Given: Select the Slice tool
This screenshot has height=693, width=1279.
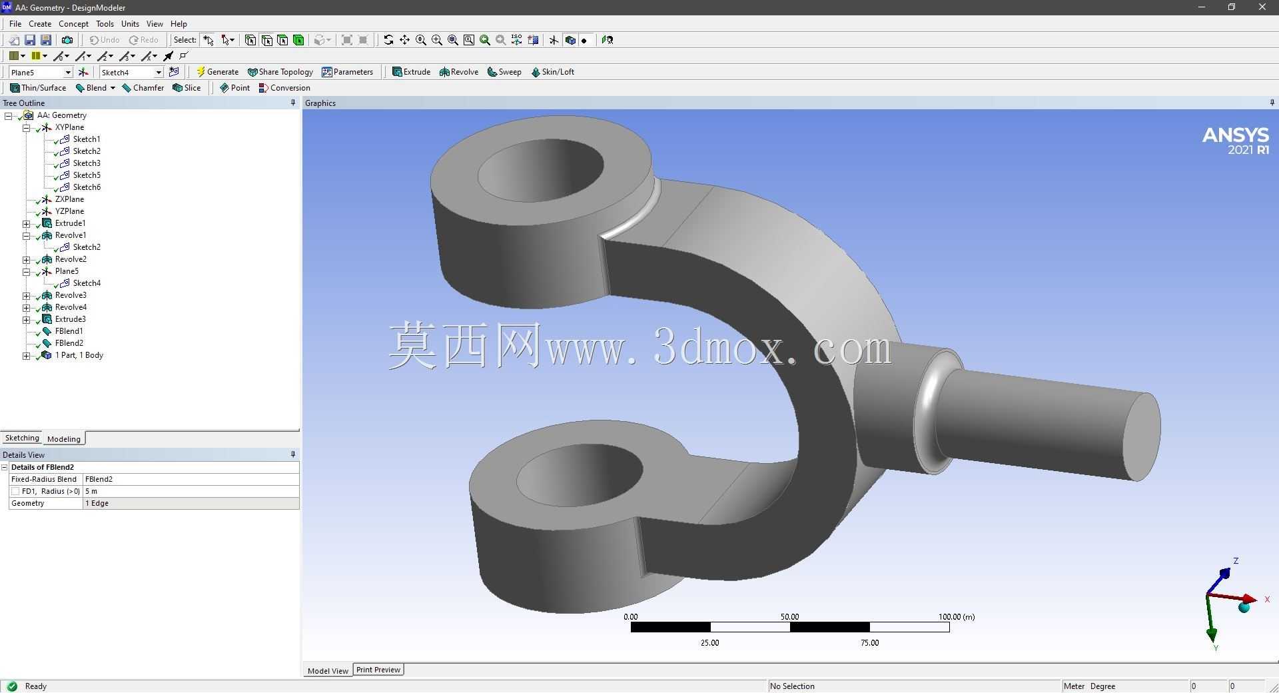Looking at the screenshot, I should coord(187,88).
